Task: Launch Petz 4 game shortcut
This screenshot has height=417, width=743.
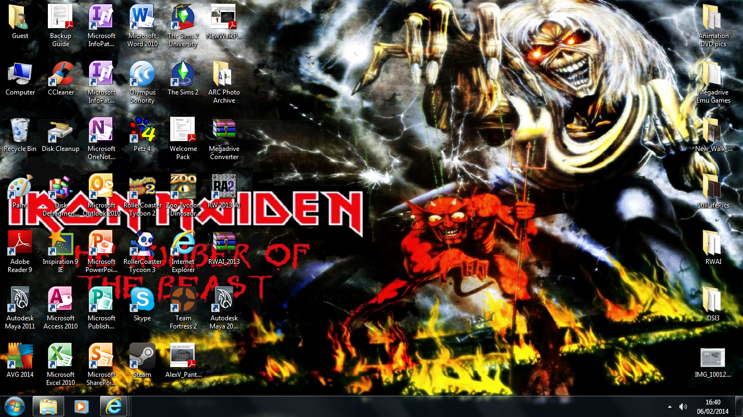Action: pyautogui.click(x=143, y=136)
